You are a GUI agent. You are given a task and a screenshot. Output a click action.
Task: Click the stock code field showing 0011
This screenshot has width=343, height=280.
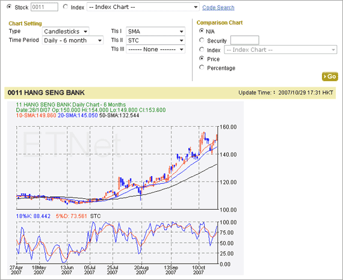point(45,7)
